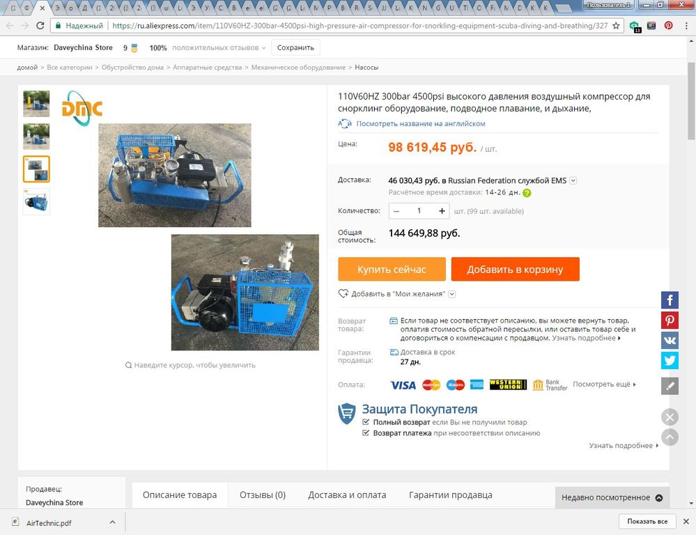Decrease quantity with the minus button
The height and width of the screenshot is (535, 696).
[x=396, y=211]
